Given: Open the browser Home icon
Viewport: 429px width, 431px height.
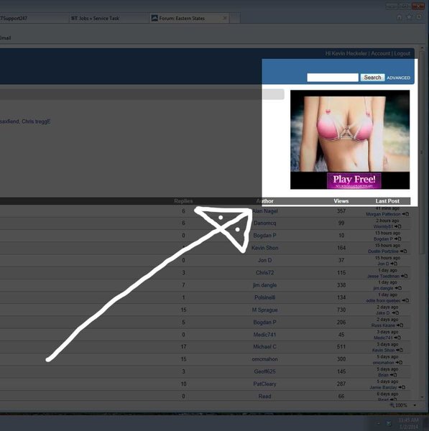Looking at the screenshot, I should 399,17.
